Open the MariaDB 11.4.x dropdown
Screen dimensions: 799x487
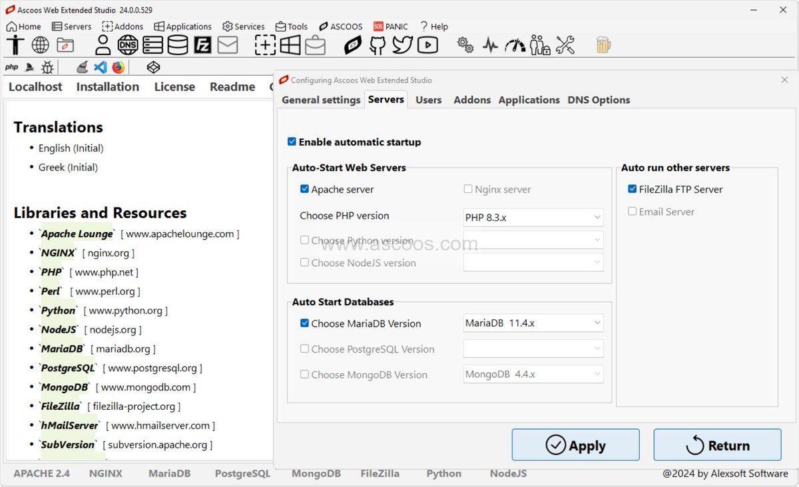[x=533, y=323]
